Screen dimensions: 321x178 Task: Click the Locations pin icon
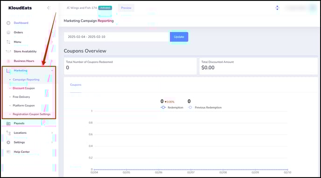tap(8, 133)
